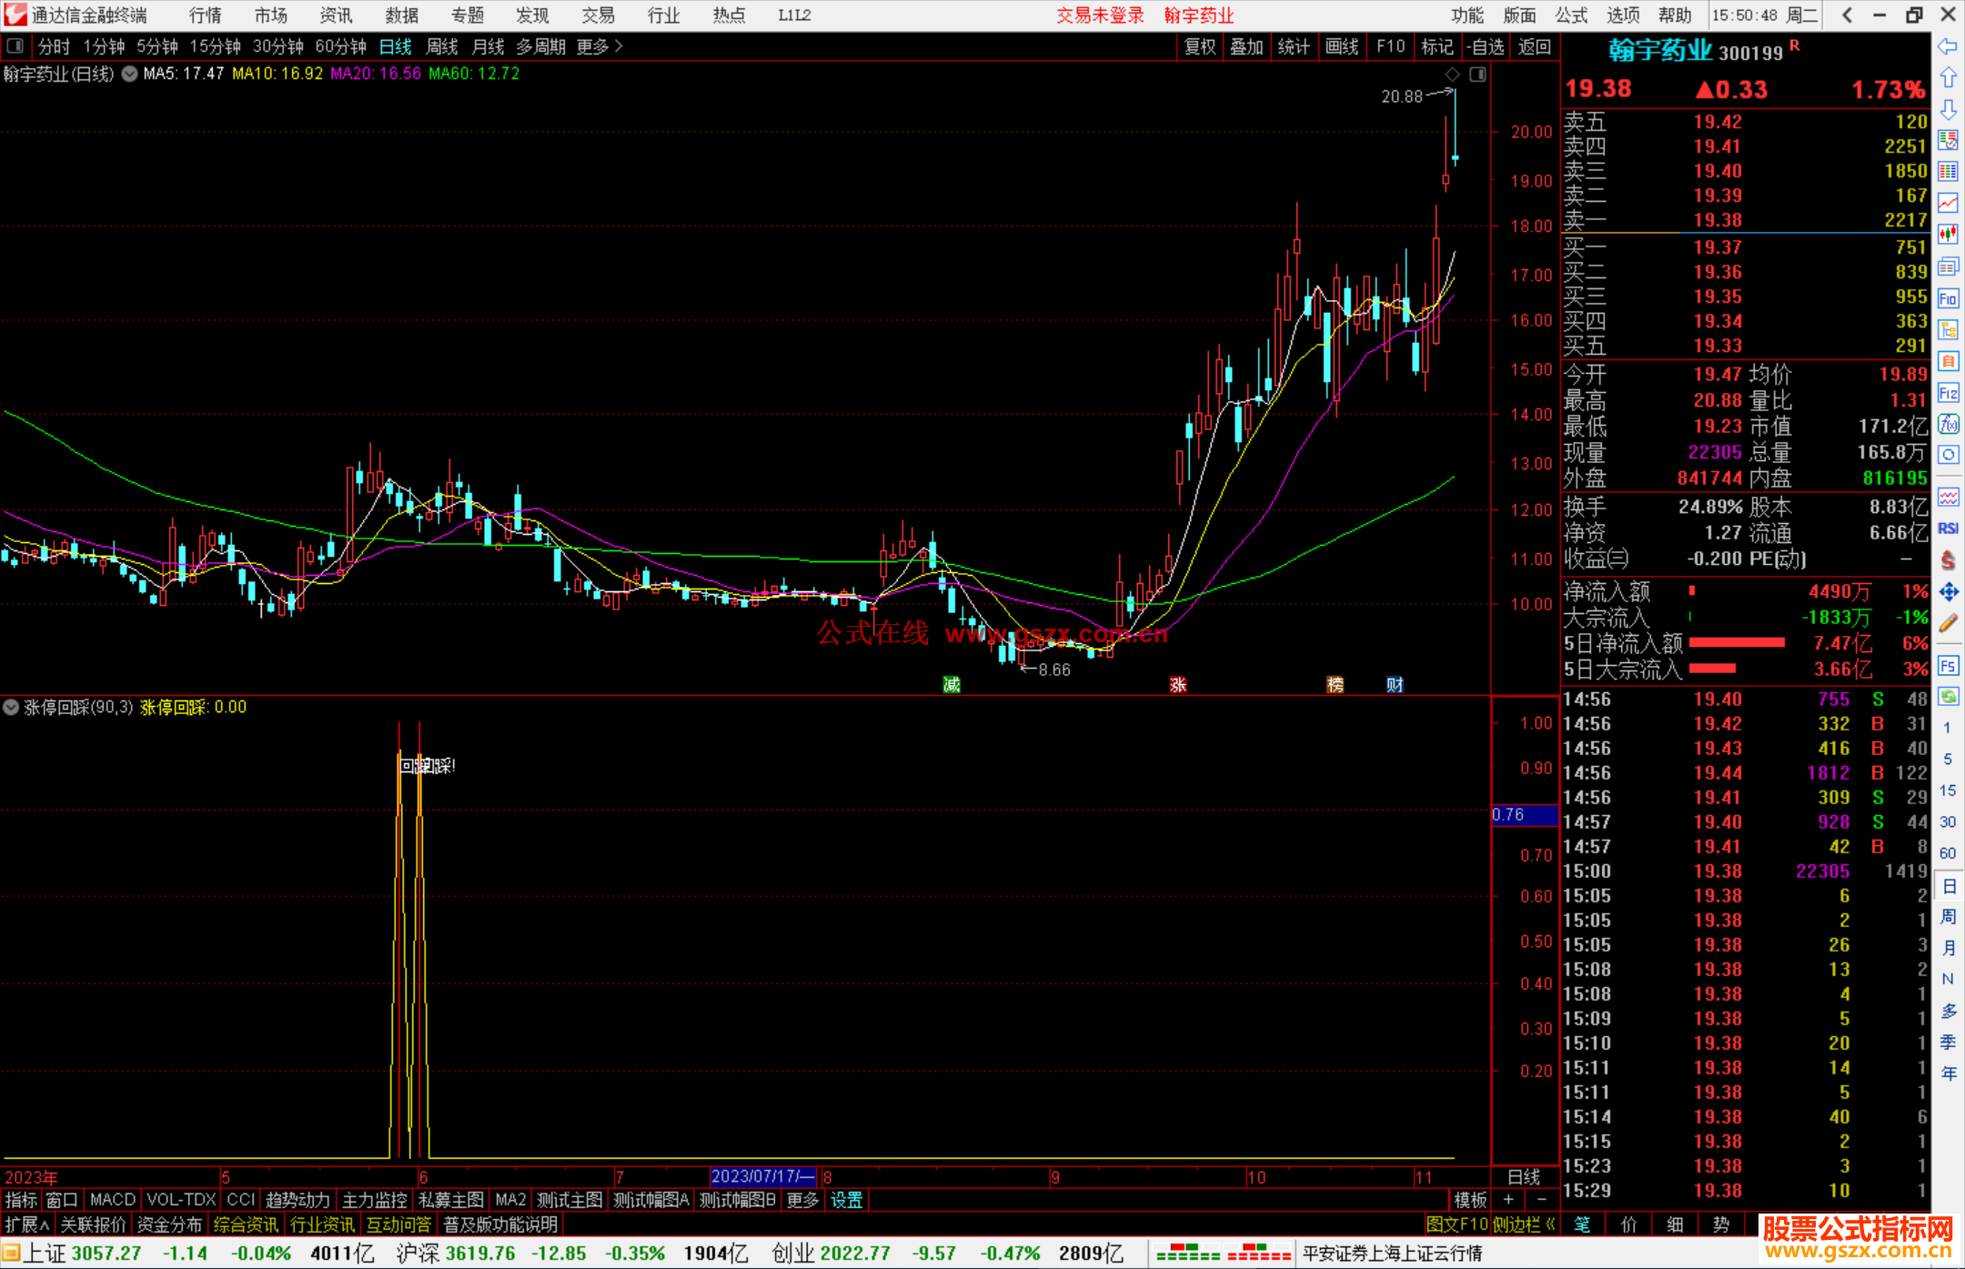Toggle the 张停回踩 indicator circle button
This screenshot has height=1269, width=1965.
pyautogui.click(x=11, y=707)
